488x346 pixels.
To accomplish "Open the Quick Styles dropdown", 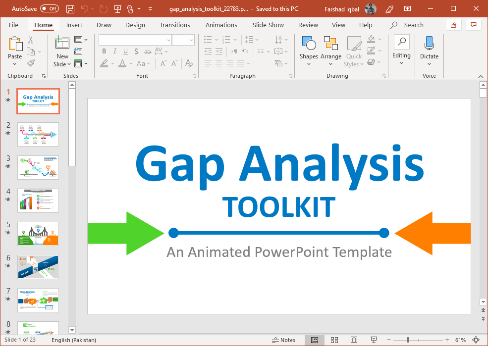I will coord(354,60).
